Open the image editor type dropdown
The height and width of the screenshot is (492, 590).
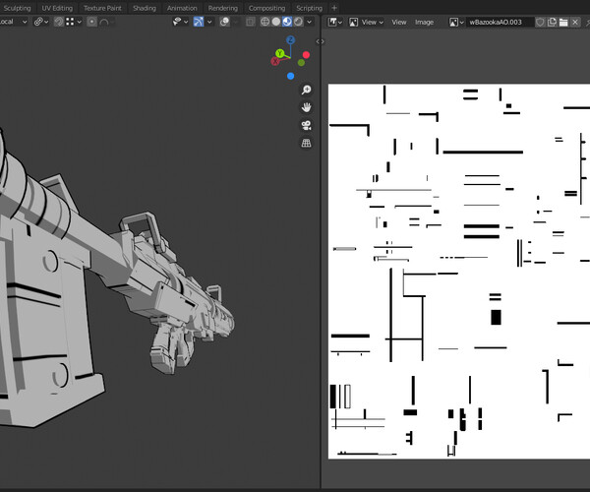click(x=335, y=23)
